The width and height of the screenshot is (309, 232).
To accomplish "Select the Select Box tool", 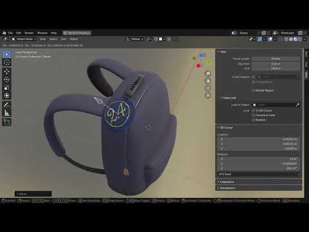I will (x=6, y=54).
